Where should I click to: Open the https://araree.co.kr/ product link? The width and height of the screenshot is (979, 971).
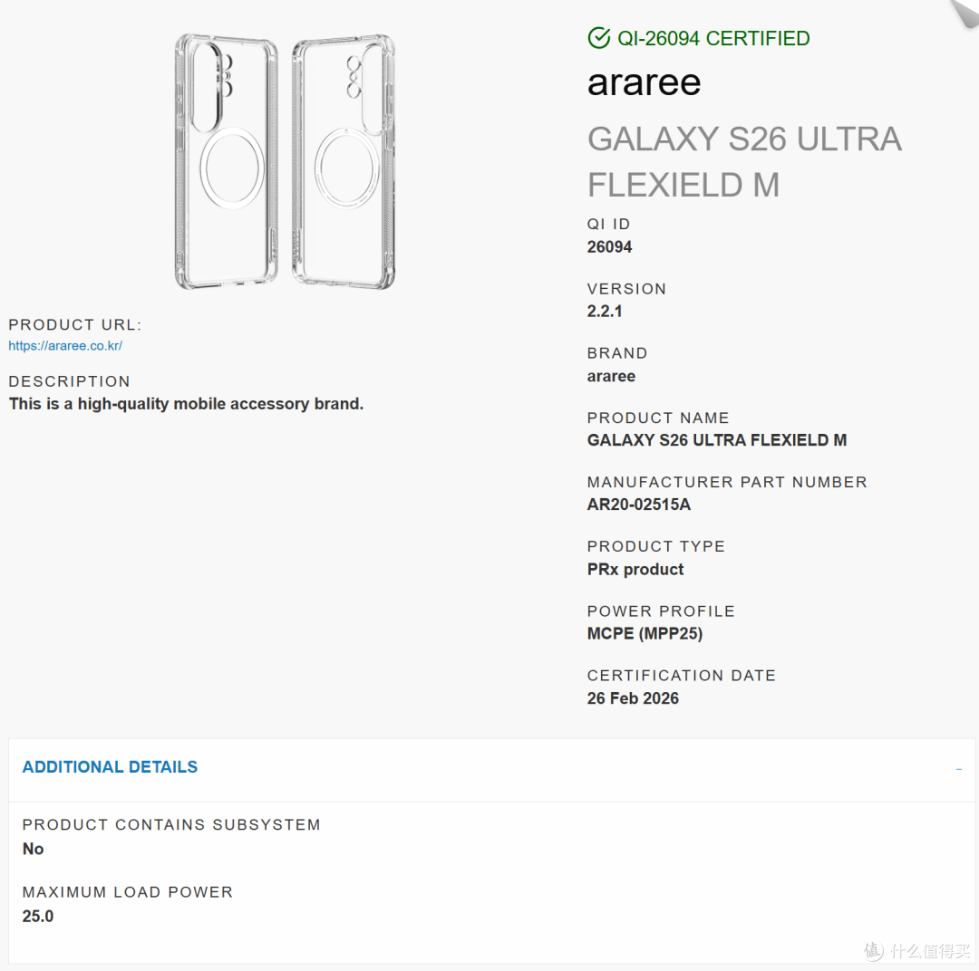[65, 346]
